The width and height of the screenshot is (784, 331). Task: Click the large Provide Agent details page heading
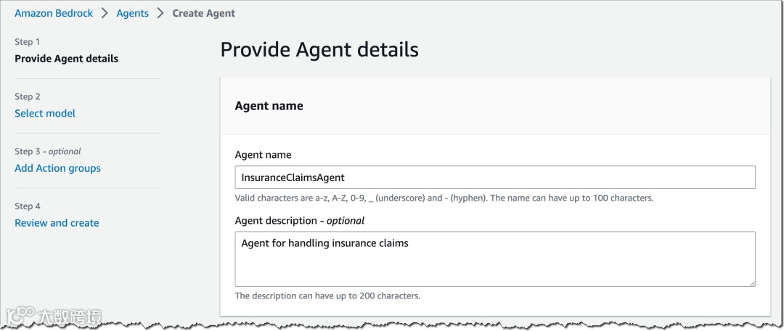[x=319, y=49]
